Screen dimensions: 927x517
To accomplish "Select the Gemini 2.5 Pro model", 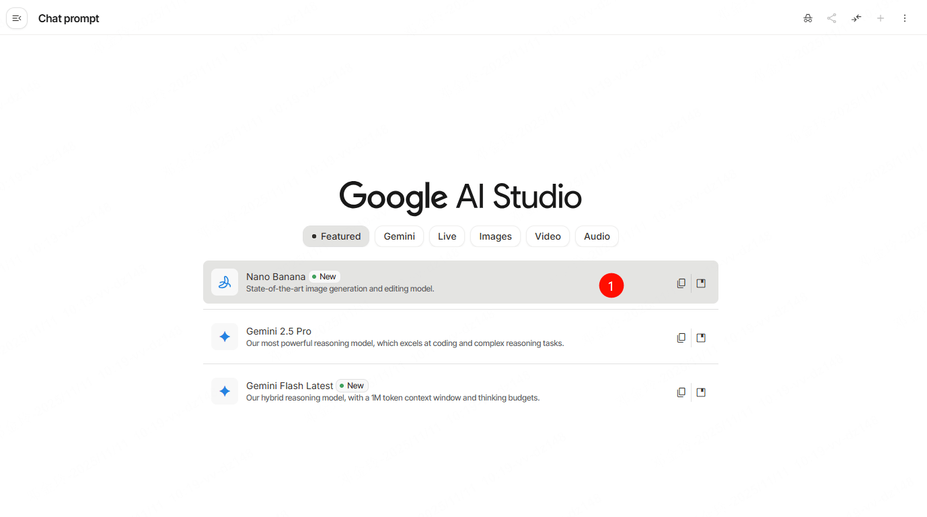I will pos(404,337).
